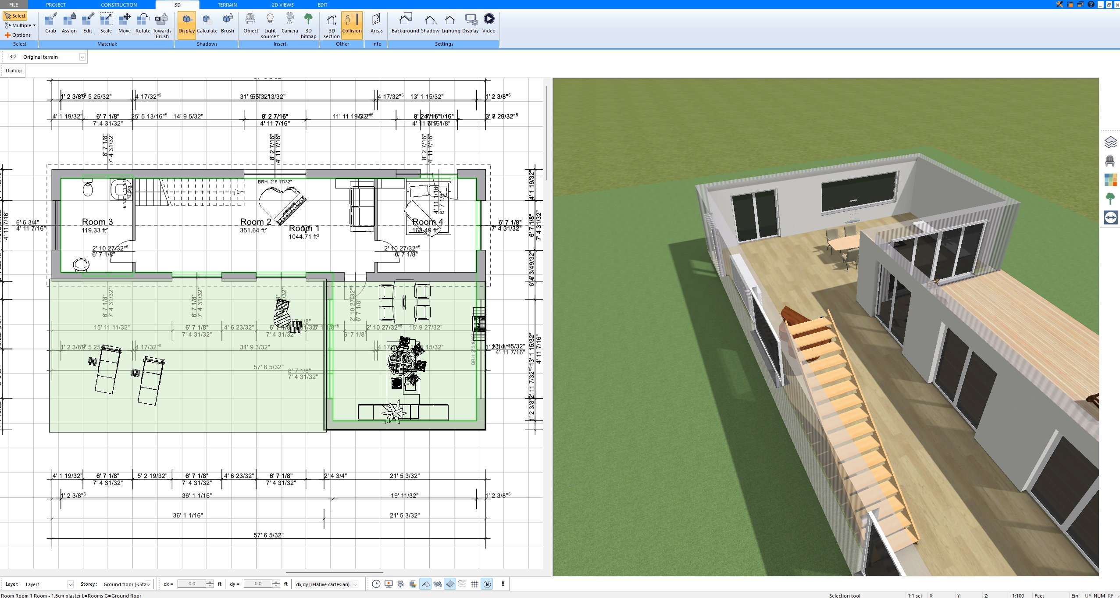Click the Room 3 label in floor plan
This screenshot has width=1120, height=598.
(97, 222)
